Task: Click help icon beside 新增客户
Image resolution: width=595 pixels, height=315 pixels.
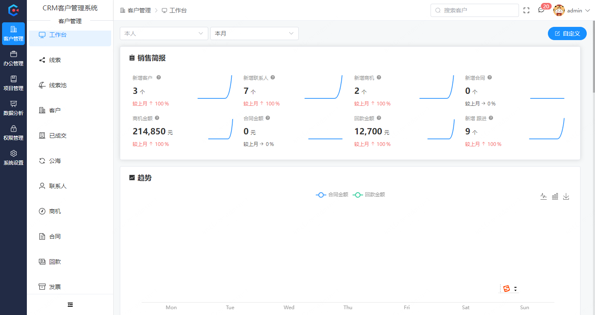Action: coord(159,77)
